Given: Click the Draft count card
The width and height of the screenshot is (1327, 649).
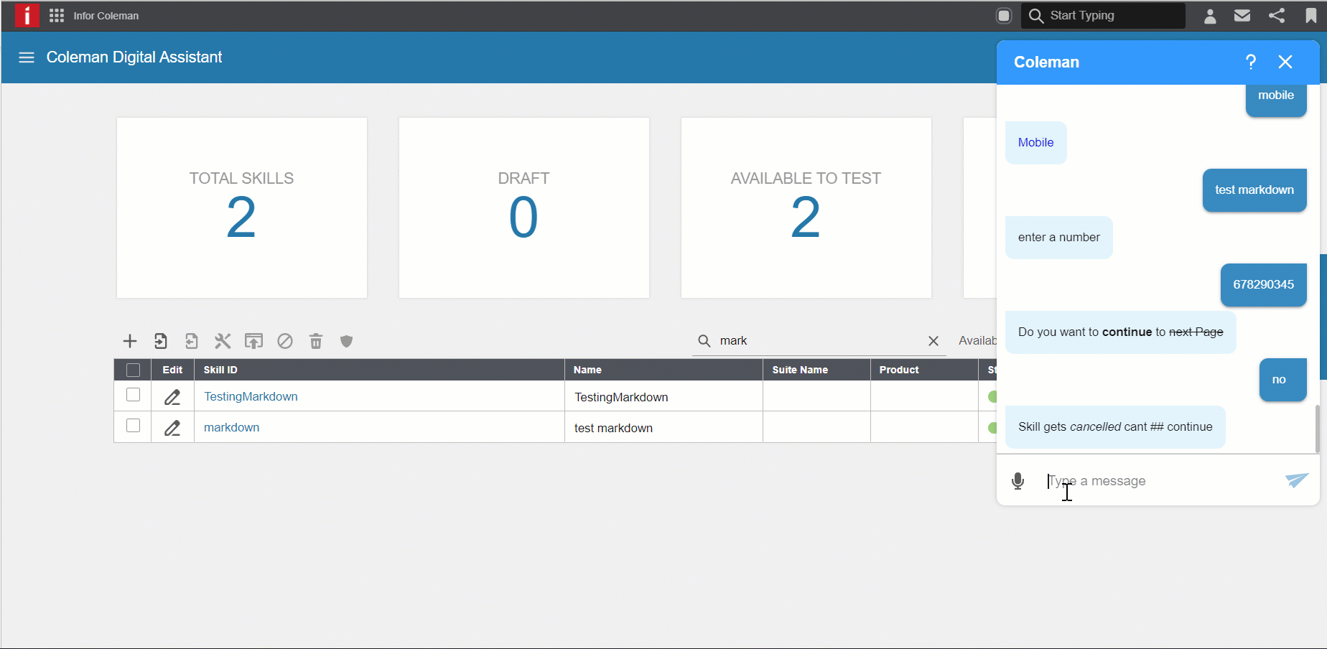Looking at the screenshot, I should [524, 208].
